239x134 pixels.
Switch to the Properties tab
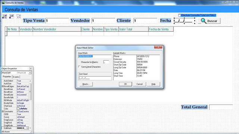click(7, 77)
